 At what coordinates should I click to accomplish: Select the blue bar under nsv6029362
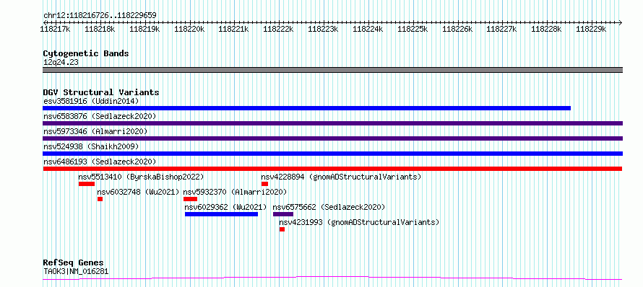(x=222, y=214)
